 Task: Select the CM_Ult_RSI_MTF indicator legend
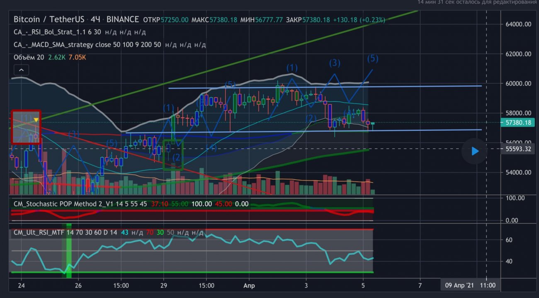(x=65, y=233)
